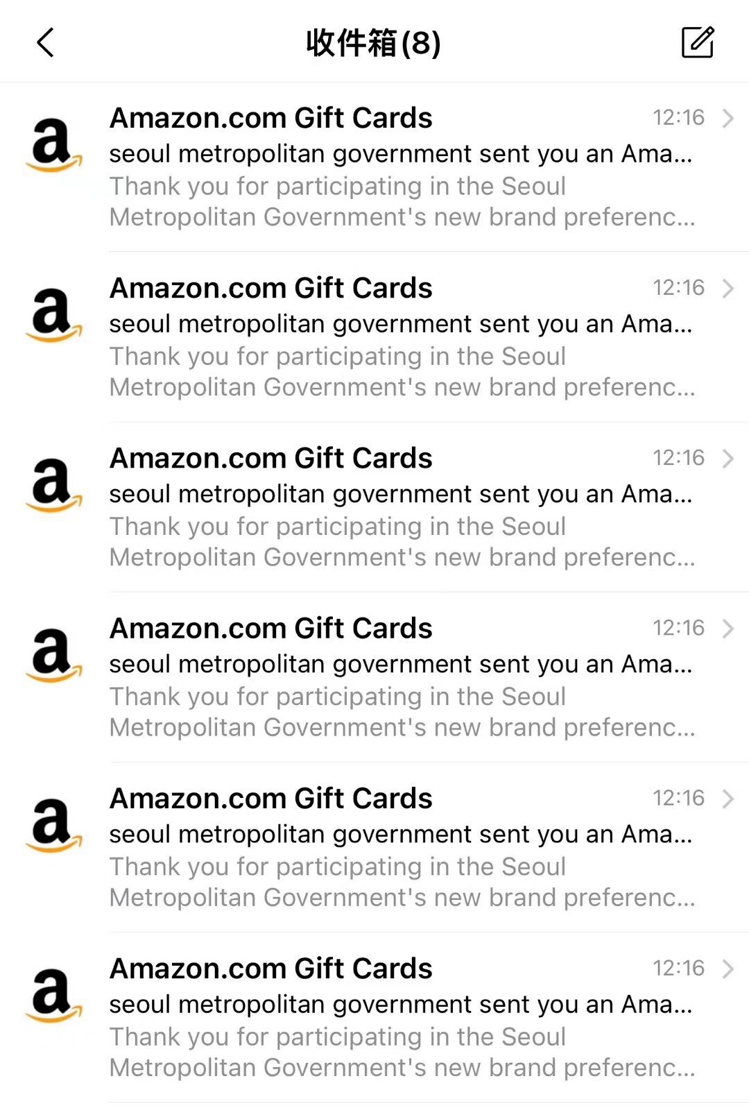The width and height of the screenshot is (749, 1115).
Task: Tap the second email's Amazon logo
Action: tap(53, 314)
